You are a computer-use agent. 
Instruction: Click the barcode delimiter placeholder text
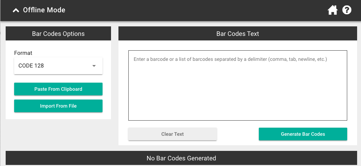(230, 59)
